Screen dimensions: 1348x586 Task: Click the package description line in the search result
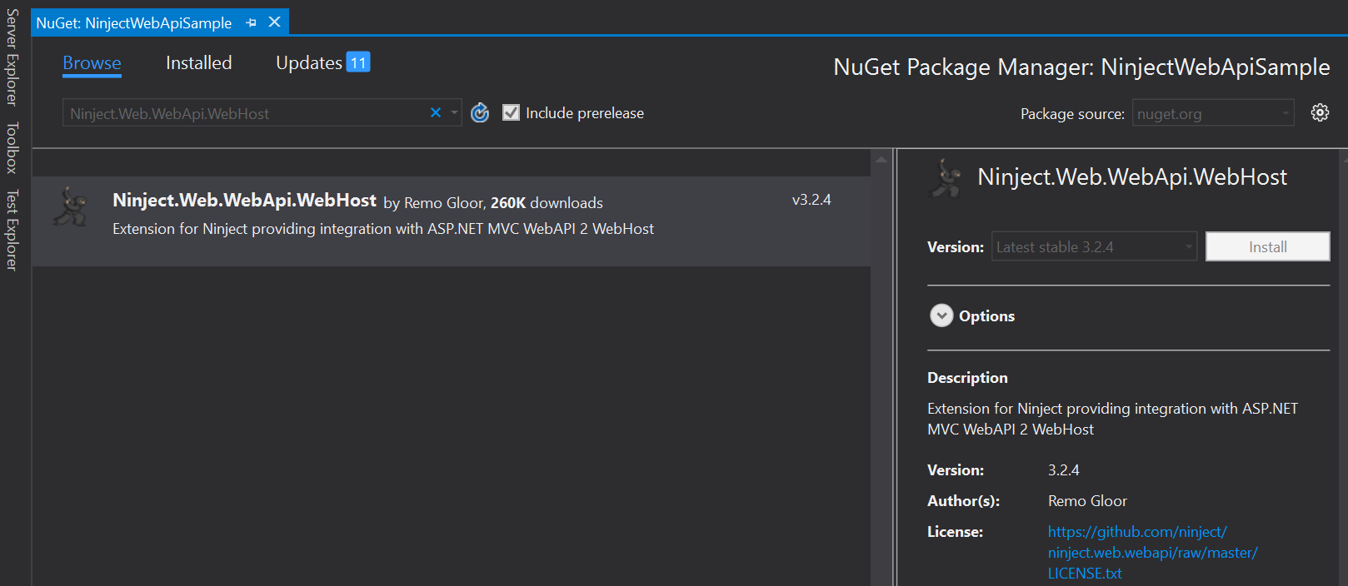coord(383,229)
